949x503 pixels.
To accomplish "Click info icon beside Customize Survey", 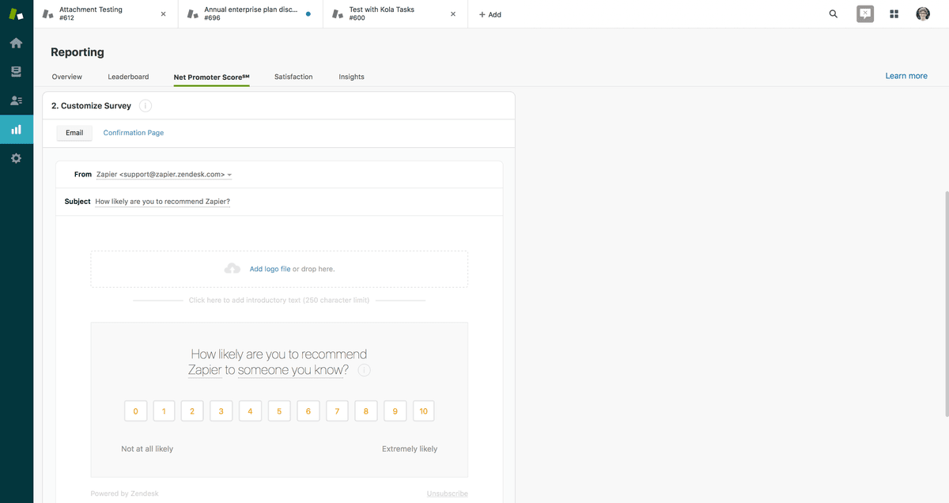I will 146,106.
